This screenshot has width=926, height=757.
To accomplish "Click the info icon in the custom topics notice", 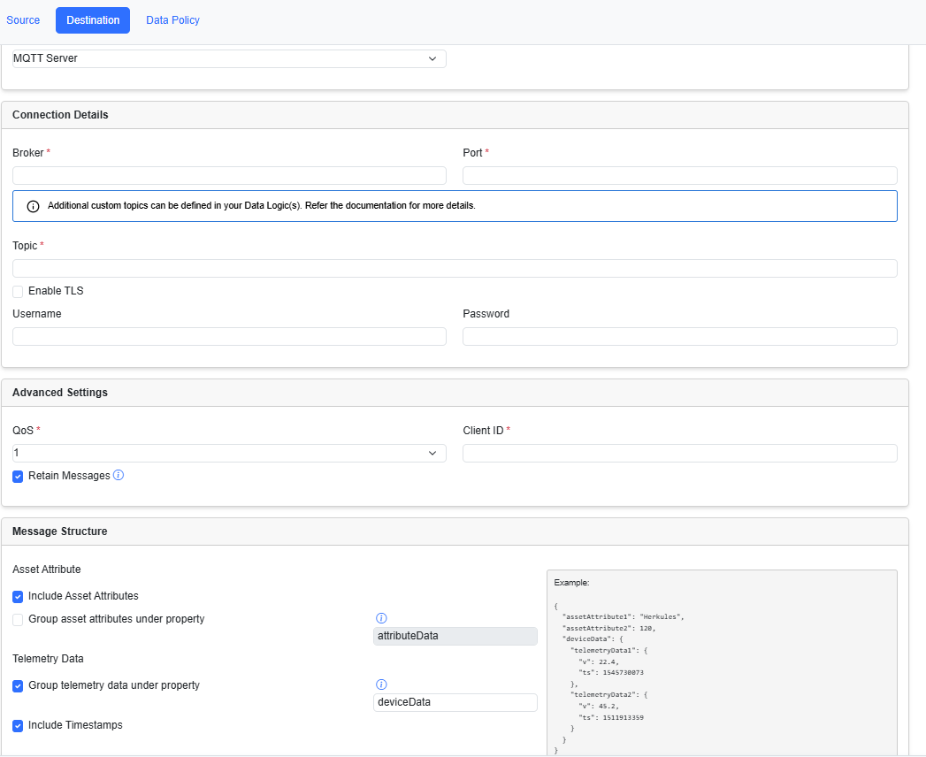I will click(33, 206).
